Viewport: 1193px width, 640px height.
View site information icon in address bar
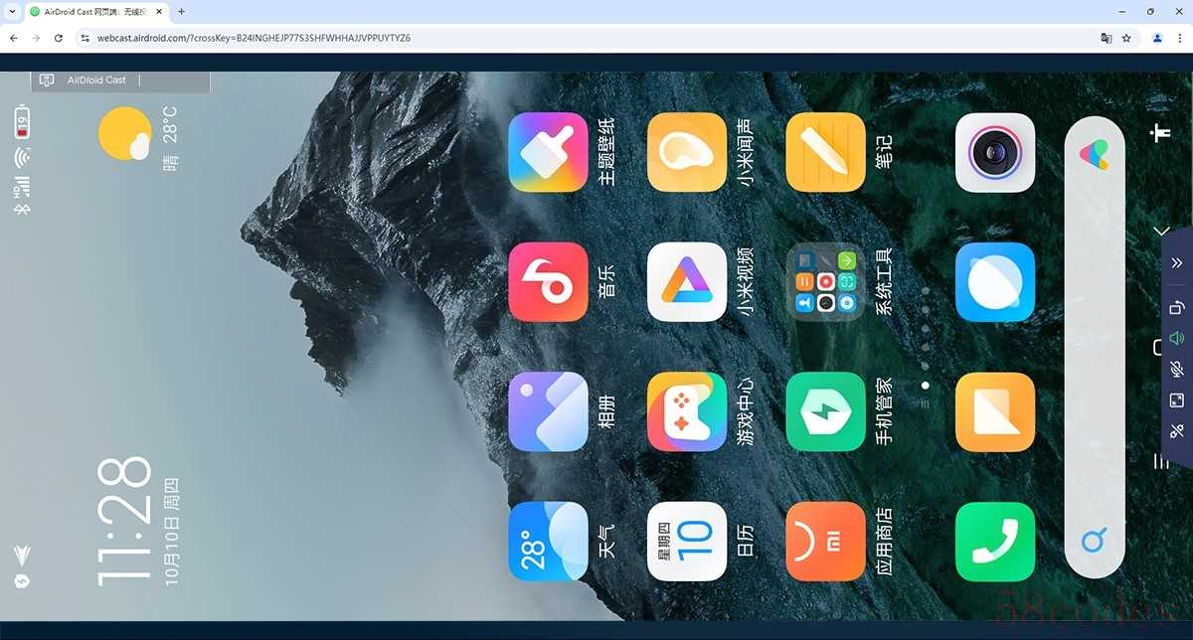click(x=85, y=38)
